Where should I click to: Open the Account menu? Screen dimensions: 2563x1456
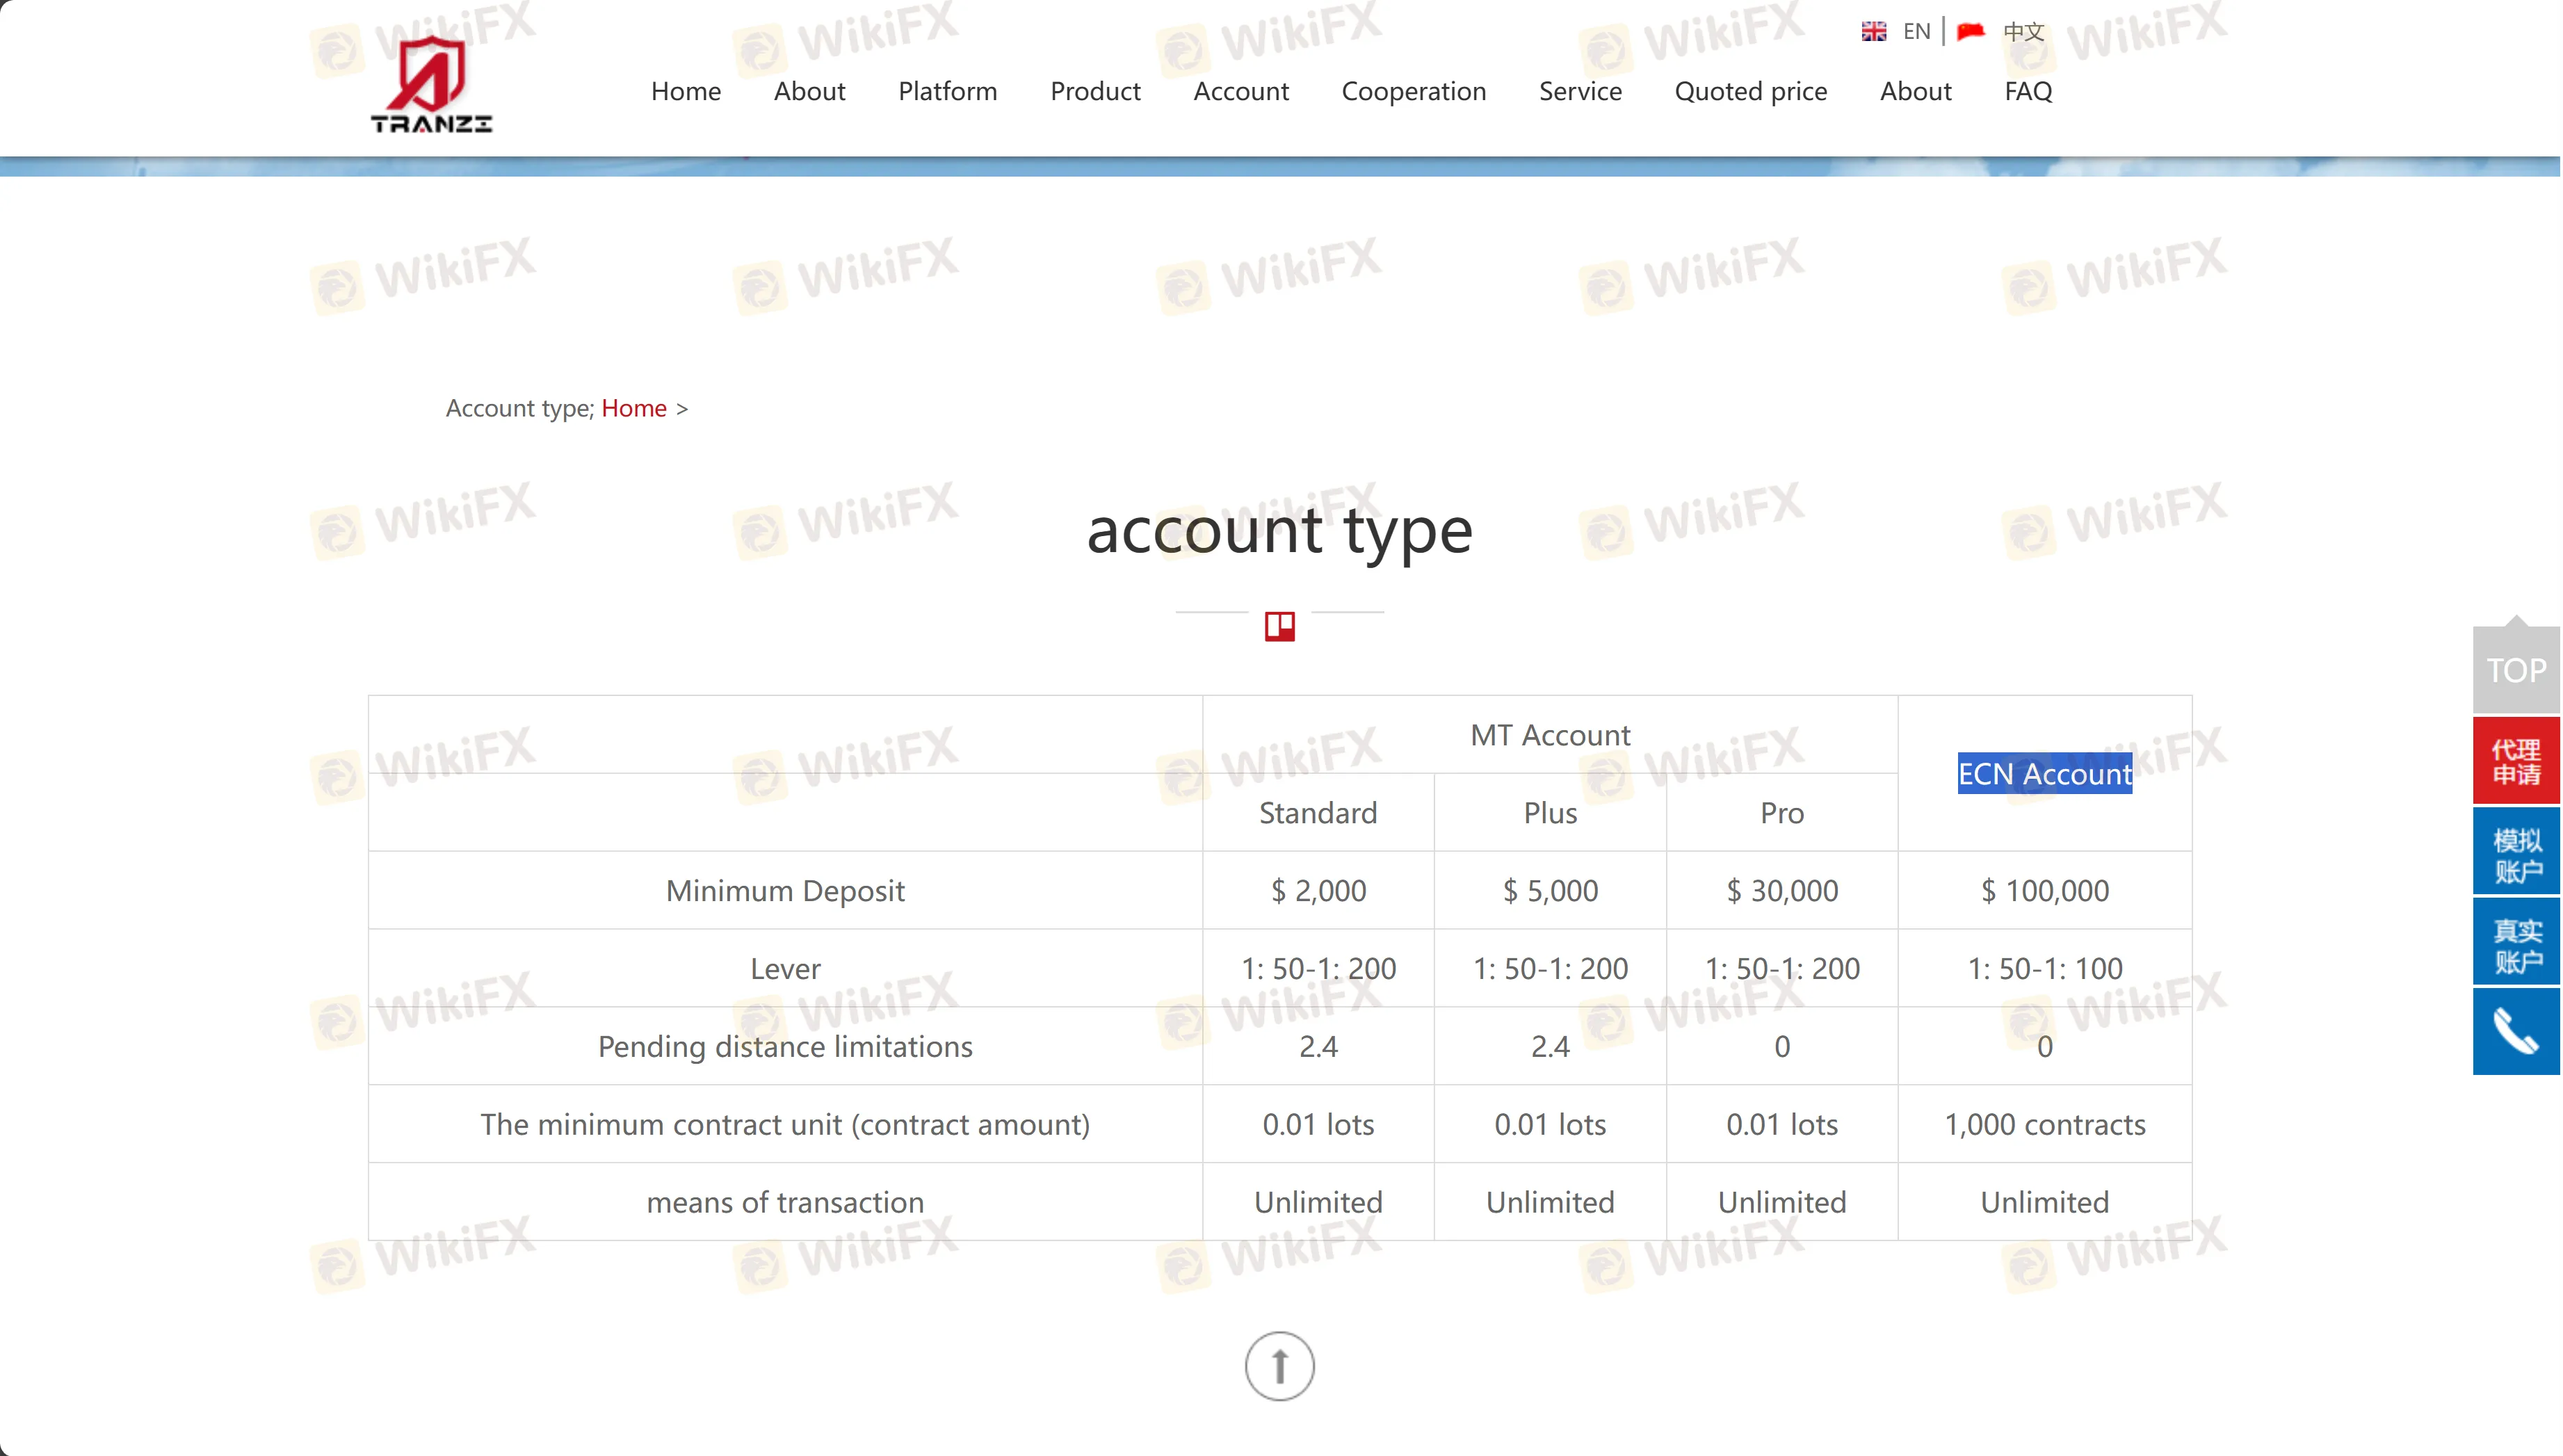click(1240, 91)
